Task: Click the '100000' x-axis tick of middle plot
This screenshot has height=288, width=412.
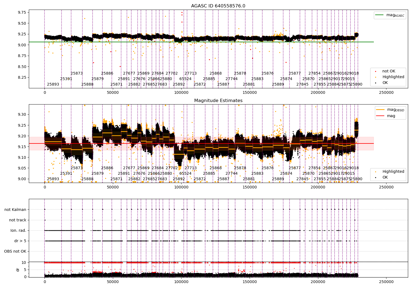Action: point(181,187)
